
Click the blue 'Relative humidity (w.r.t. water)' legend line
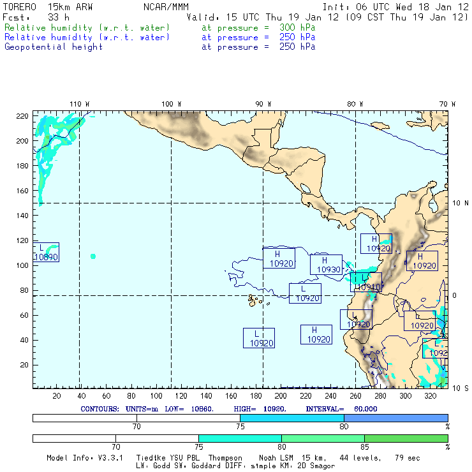(87, 38)
